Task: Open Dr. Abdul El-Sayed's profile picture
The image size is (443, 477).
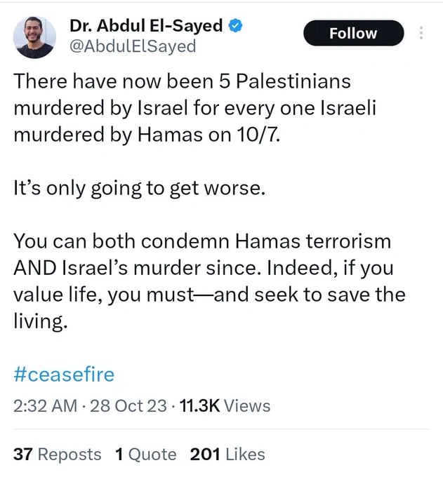Action: 34,37
